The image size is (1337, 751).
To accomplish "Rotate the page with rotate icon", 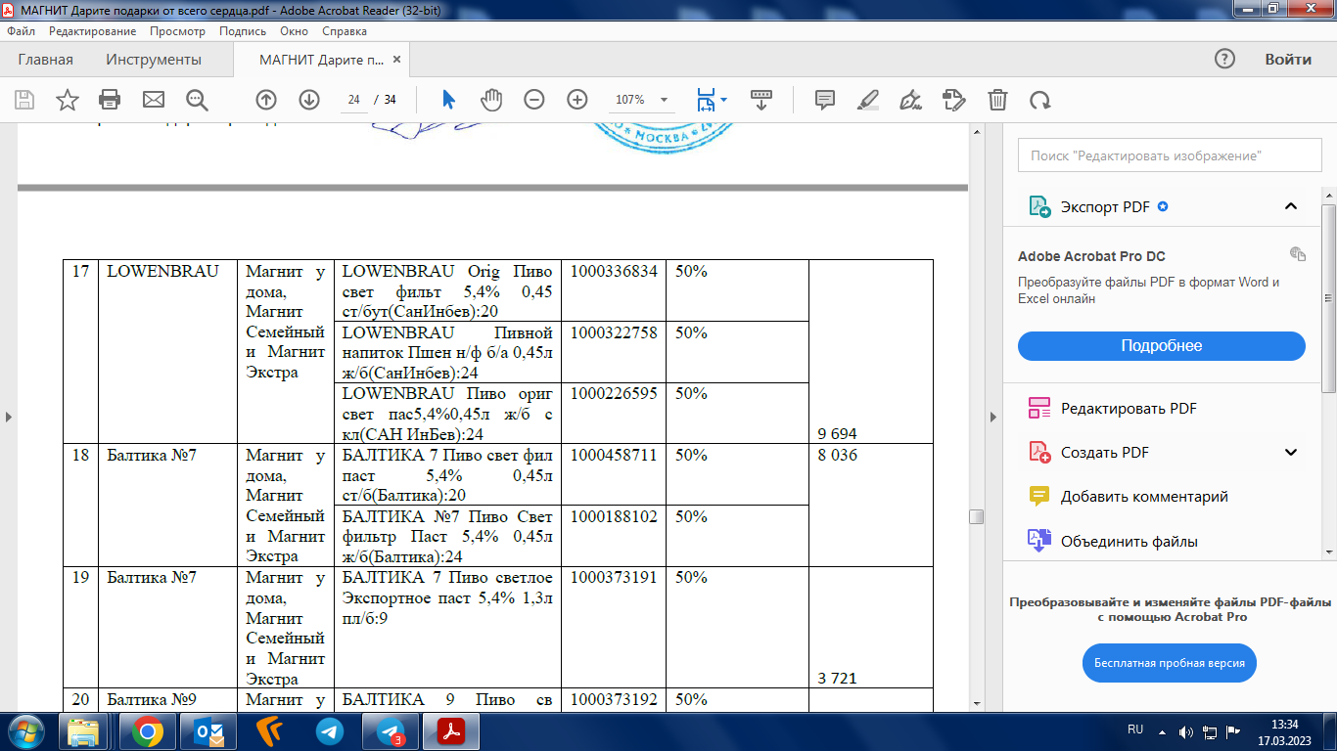I will [1040, 100].
